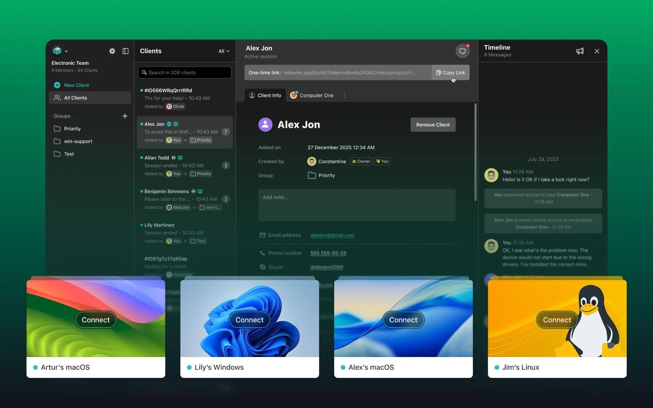The width and height of the screenshot is (653, 408).
Task: Click the email envelope icon
Action: [262, 235]
